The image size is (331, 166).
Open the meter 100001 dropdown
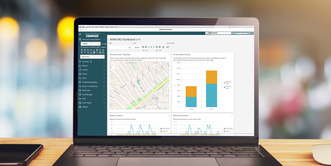point(90,44)
